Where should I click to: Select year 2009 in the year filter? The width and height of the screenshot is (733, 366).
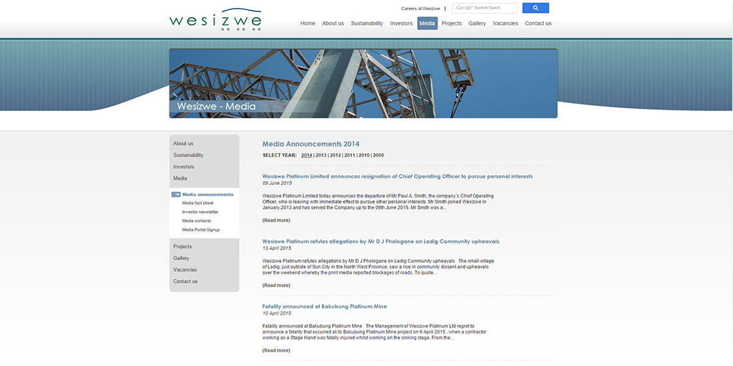378,155
